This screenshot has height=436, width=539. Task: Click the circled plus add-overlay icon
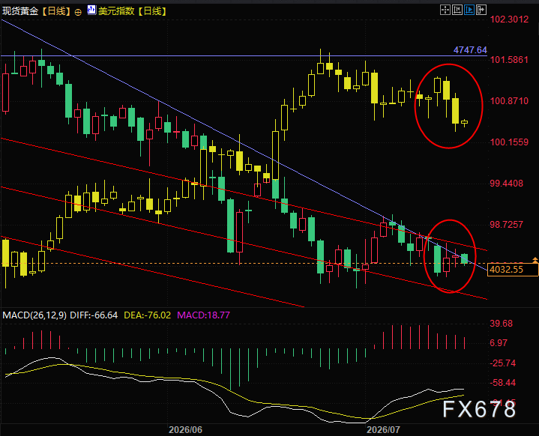click(79, 13)
